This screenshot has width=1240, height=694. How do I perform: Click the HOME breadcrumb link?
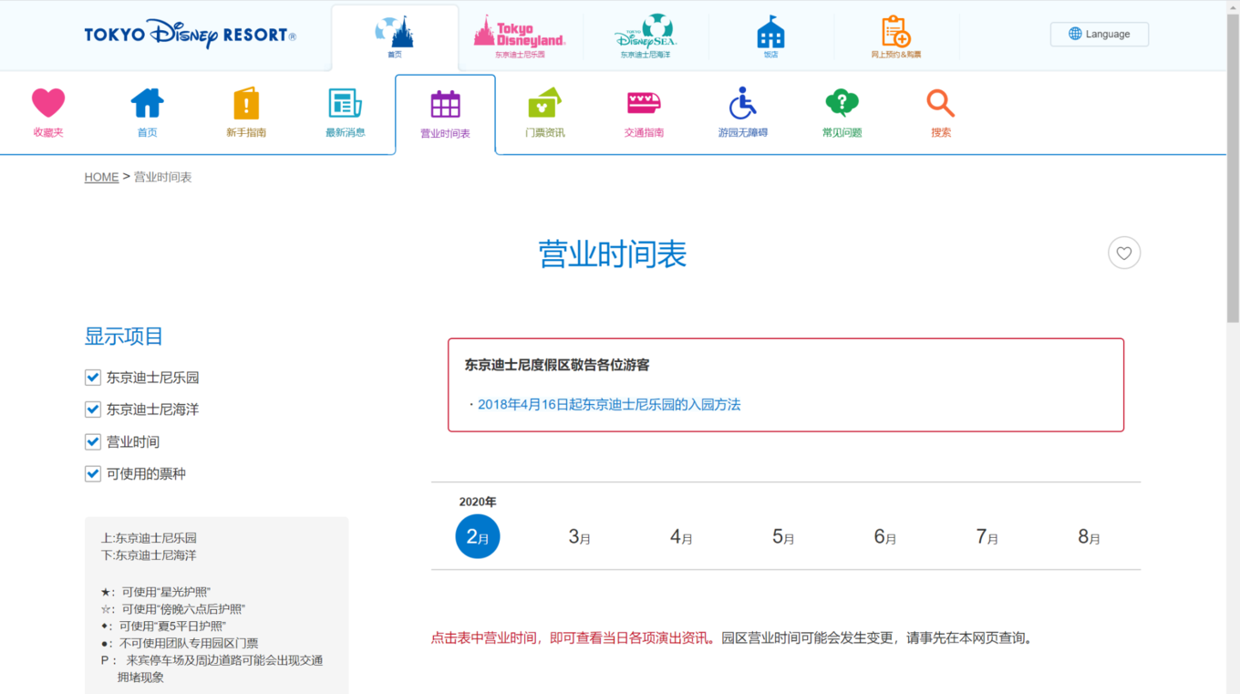tap(101, 177)
